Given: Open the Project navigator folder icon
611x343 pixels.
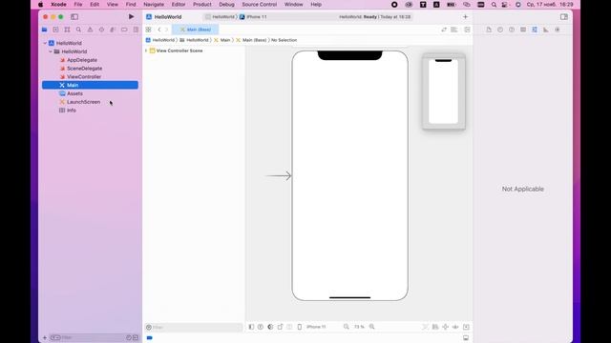Looking at the screenshot, I should 45,30.
